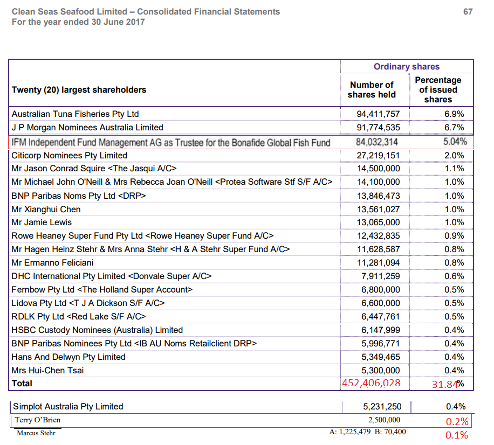The height and width of the screenshot is (445, 494).
Task: Click the heading 'Clean Seas Seafood Limited – Consolidated Financial Statements'
Action: click(146, 12)
